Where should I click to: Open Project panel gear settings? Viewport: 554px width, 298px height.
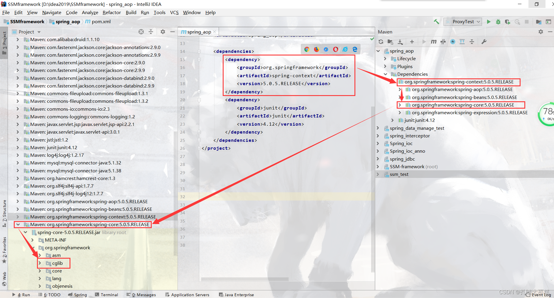click(163, 32)
